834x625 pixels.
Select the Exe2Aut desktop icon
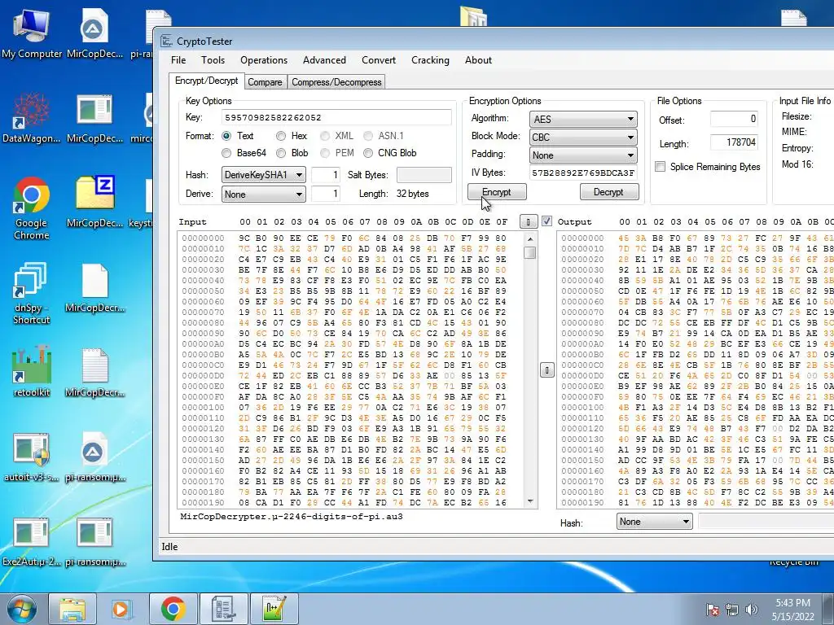click(x=32, y=542)
